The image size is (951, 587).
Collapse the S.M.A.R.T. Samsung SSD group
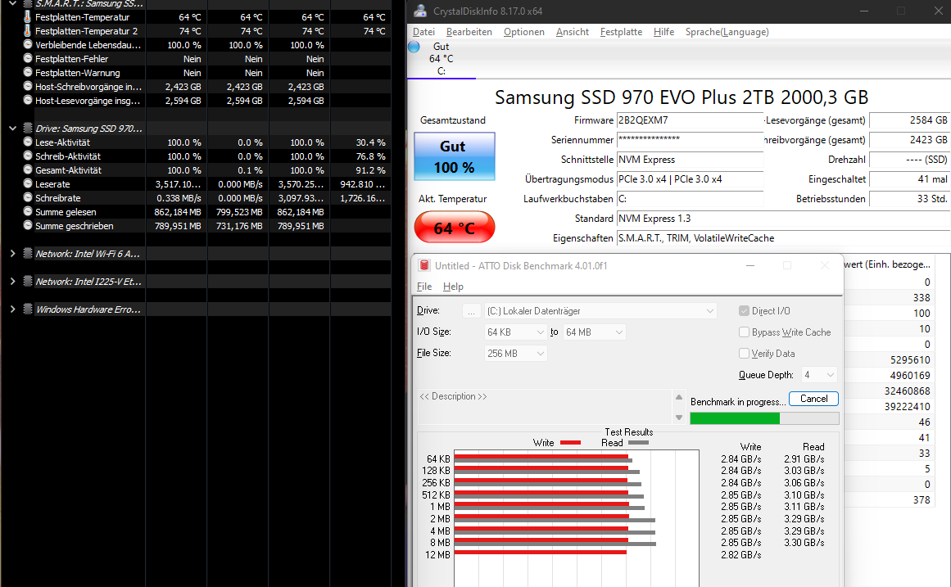(13, 3)
